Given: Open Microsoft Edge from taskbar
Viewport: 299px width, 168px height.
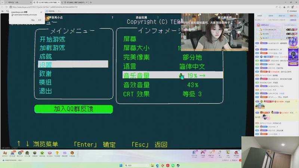Looking at the screenshot, I should pos(157,165).
